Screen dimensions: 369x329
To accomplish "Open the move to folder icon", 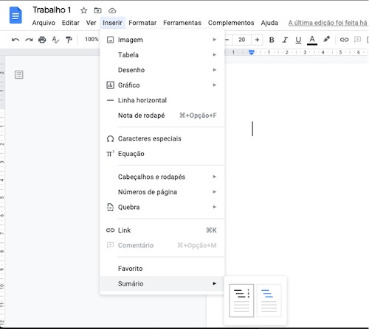I will click(x=97, y=10).
